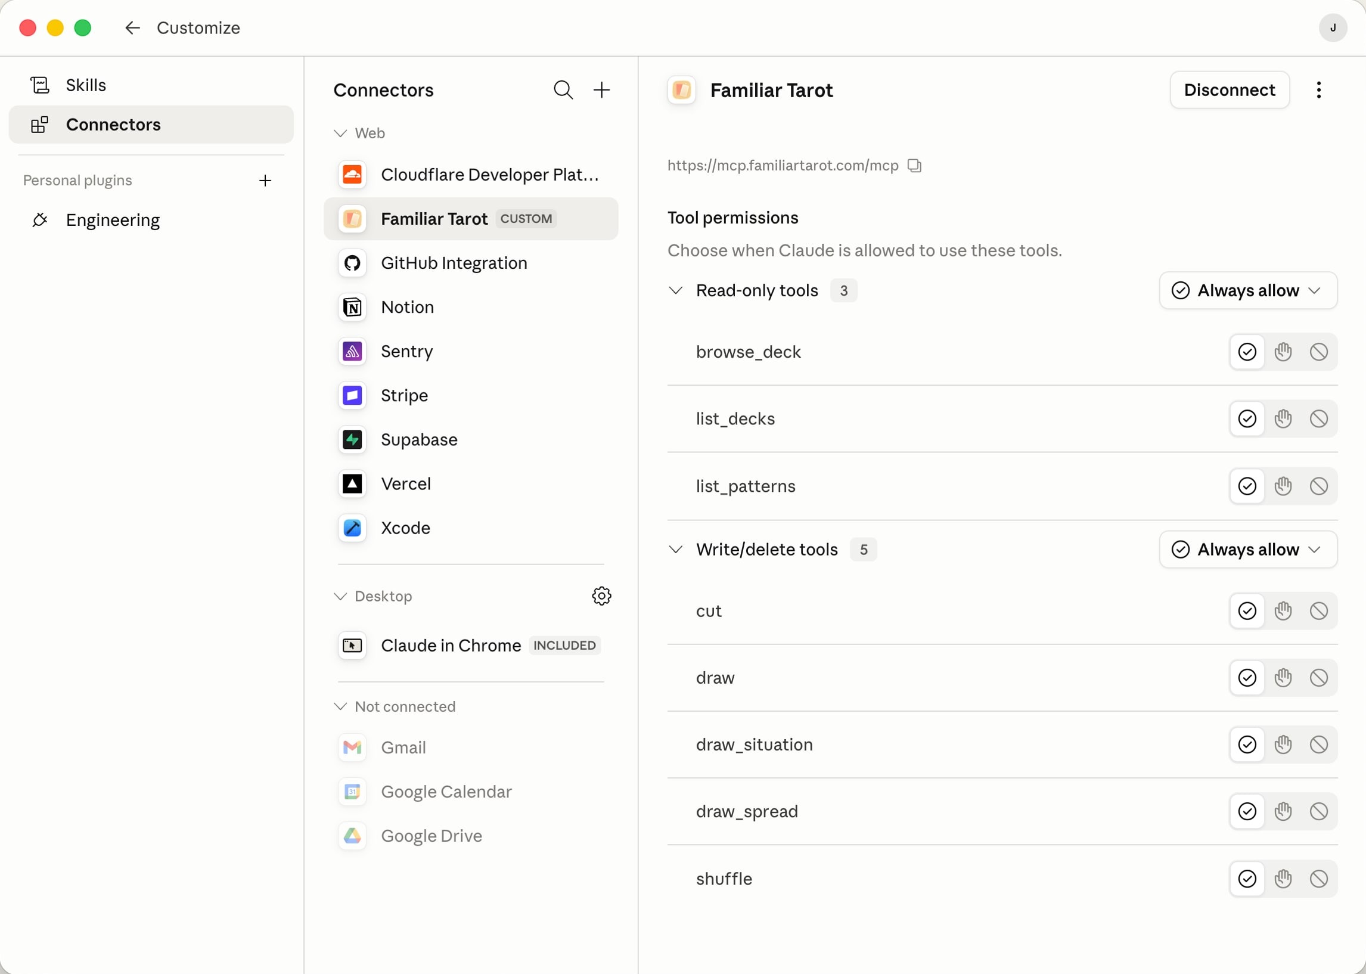The width and height of the screenshot is (1366, 974).
Task: Search connectors with the magnifier icon
Action: 563,90
